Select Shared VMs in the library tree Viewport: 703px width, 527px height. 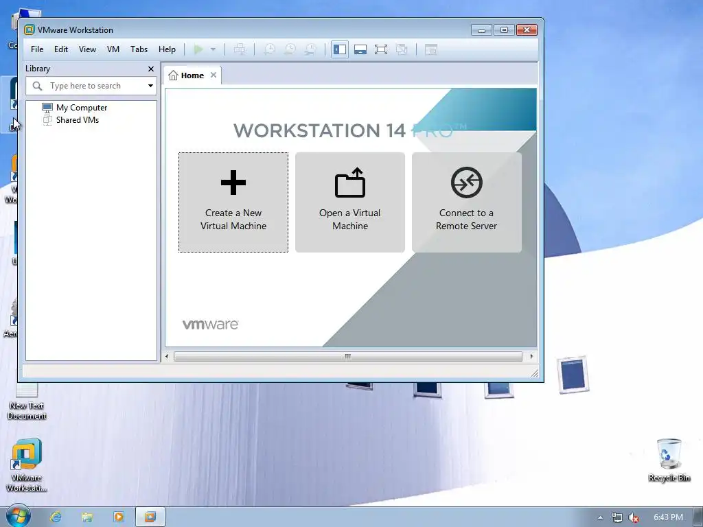[x=71, y=119]
